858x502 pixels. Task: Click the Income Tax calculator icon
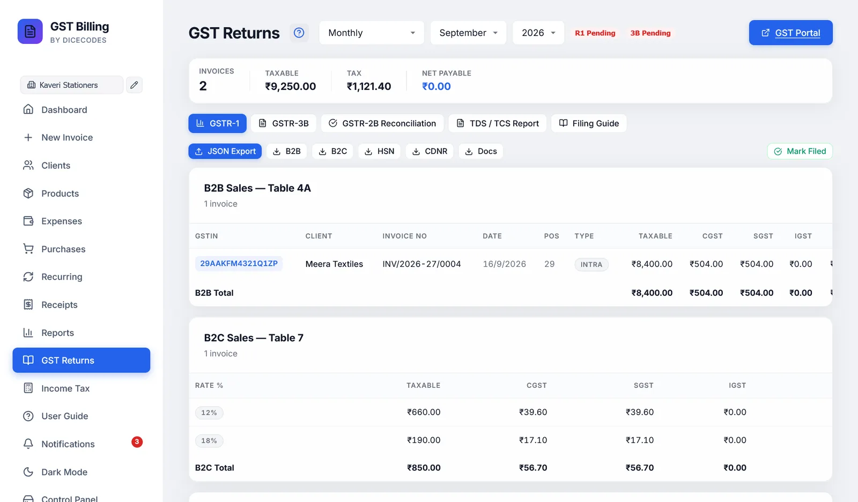tap(28, 388)
